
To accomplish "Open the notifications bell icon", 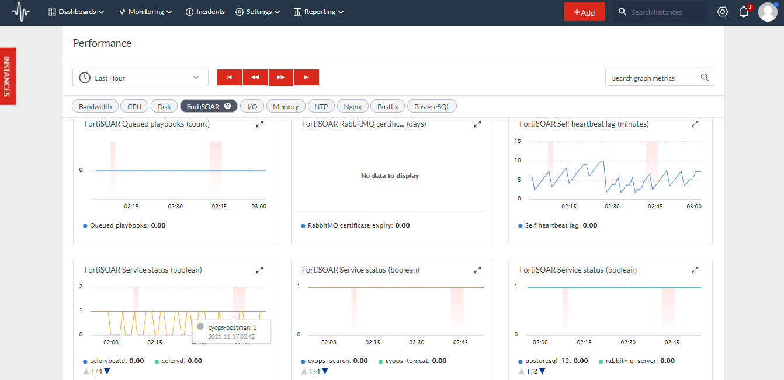I will coord(744,11).
